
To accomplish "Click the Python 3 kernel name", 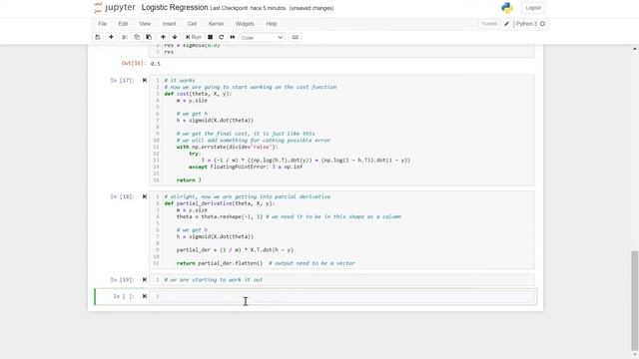I will click(526, 24).
